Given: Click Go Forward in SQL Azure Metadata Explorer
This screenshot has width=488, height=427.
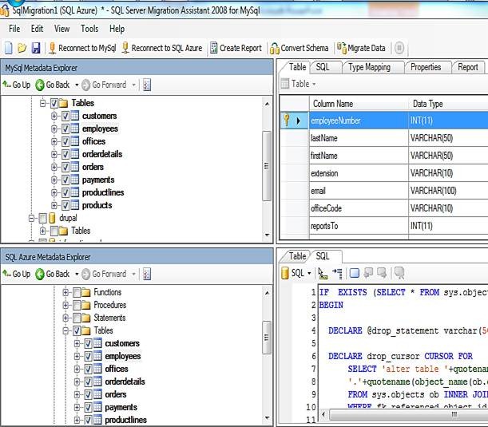Looking at the screenshot, I should (105, 274).
